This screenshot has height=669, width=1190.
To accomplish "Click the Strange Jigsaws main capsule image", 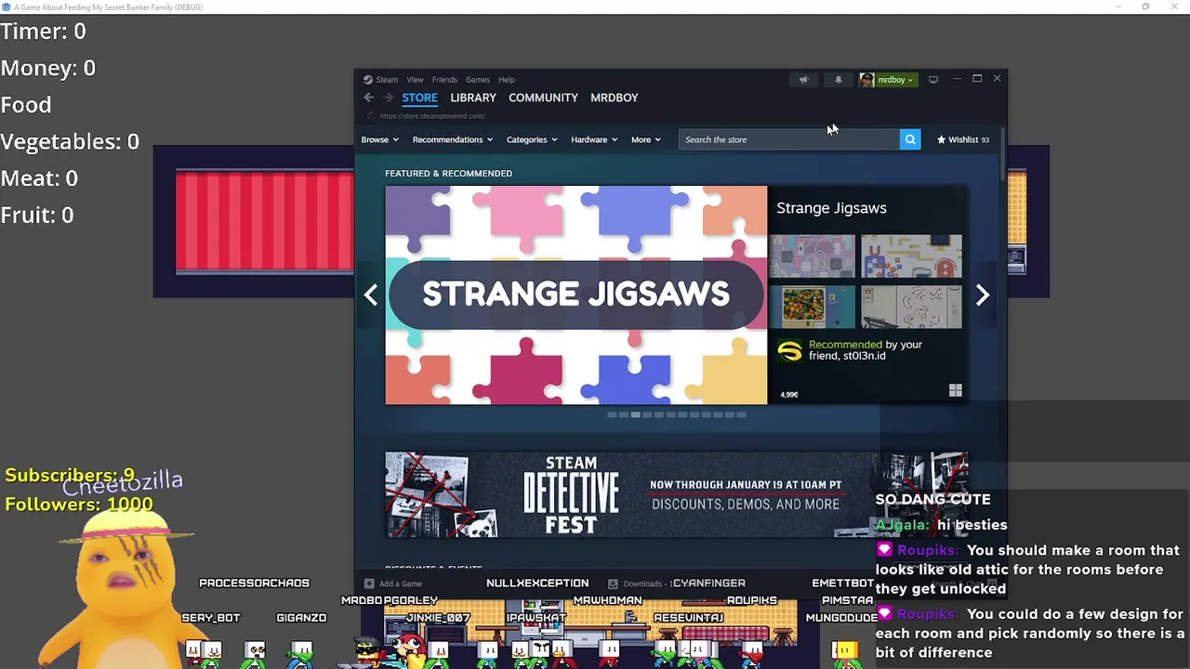I will (576, 295).
